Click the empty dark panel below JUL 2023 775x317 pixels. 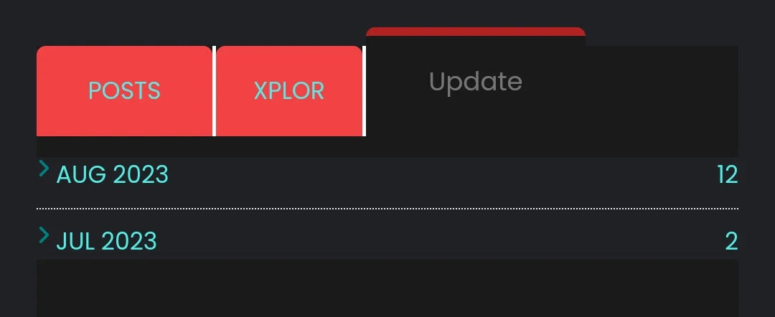[387, 288]
